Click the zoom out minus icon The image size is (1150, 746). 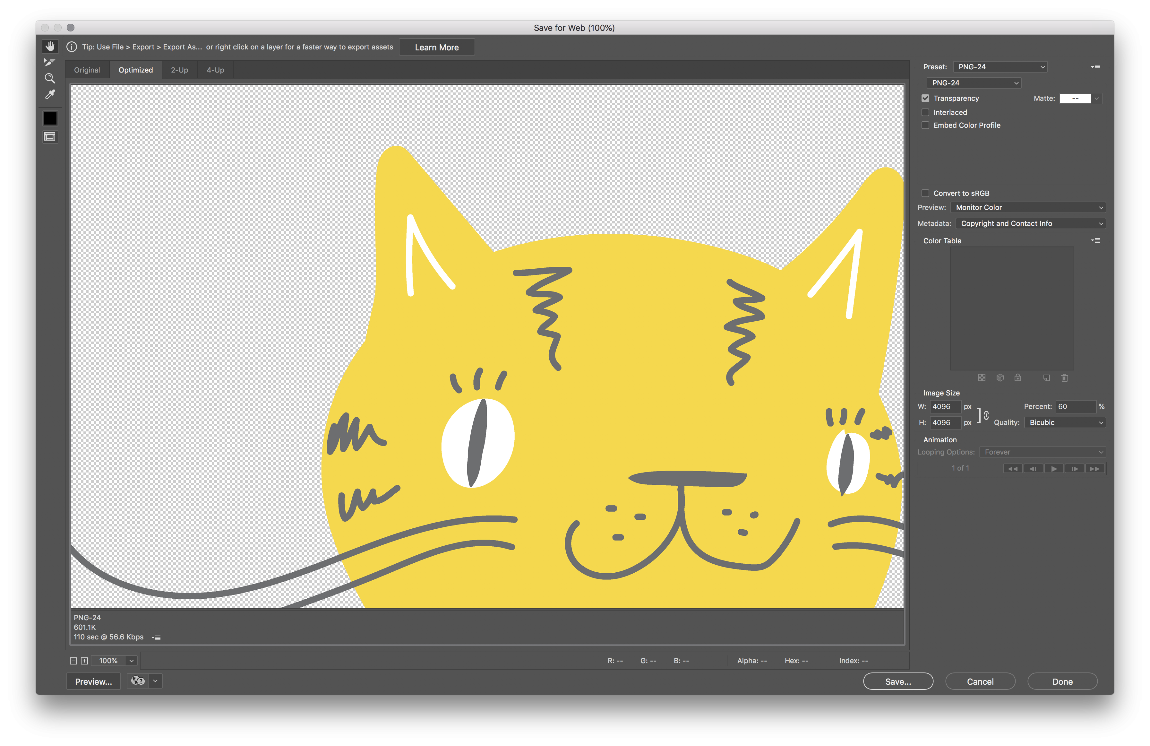(x=73, y=661)
